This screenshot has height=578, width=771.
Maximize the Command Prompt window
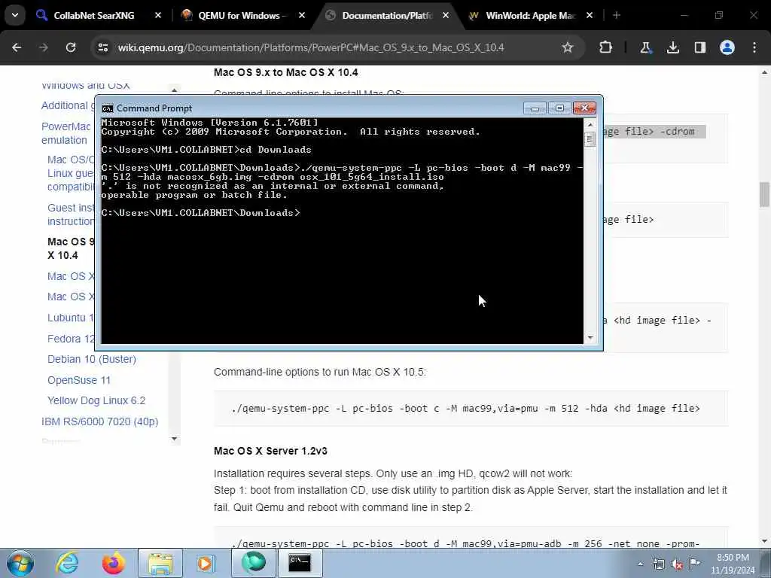pyautogui.click(x=559, y=108)
